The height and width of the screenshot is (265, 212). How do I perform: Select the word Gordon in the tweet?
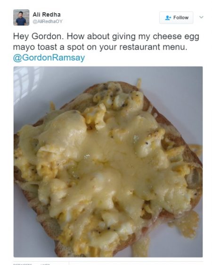[x=47, y=36]
